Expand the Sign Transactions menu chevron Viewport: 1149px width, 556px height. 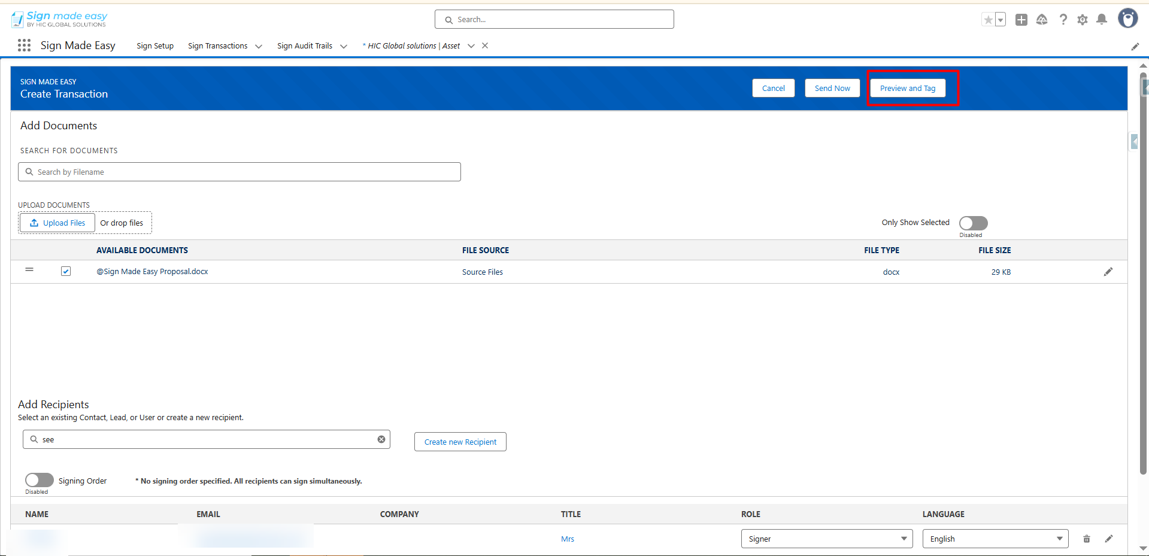(x=259, y=46)
